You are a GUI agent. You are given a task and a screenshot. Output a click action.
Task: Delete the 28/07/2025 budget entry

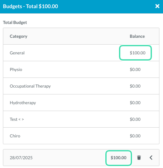[139, 158]
